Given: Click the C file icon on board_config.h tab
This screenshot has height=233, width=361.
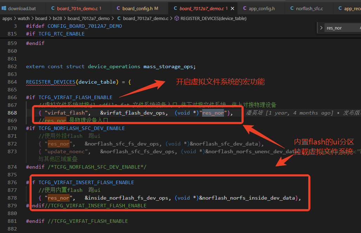Looking at the screenshot, I should point(118,8).
